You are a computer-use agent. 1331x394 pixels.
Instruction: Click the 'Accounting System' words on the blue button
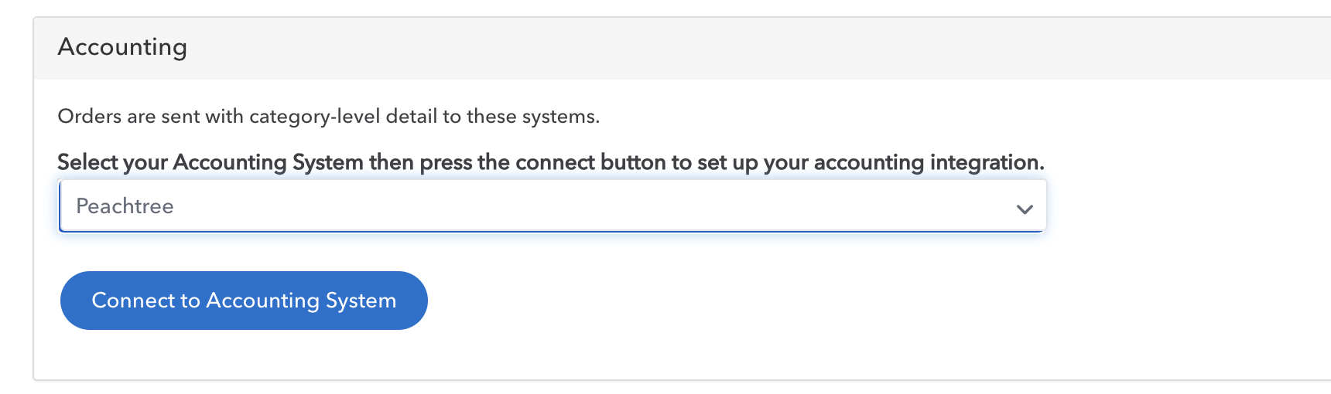[301, 301]
